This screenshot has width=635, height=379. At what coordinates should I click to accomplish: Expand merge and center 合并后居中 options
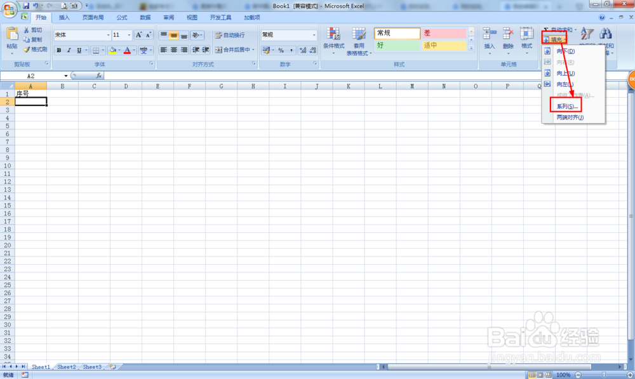coord(253,50)
